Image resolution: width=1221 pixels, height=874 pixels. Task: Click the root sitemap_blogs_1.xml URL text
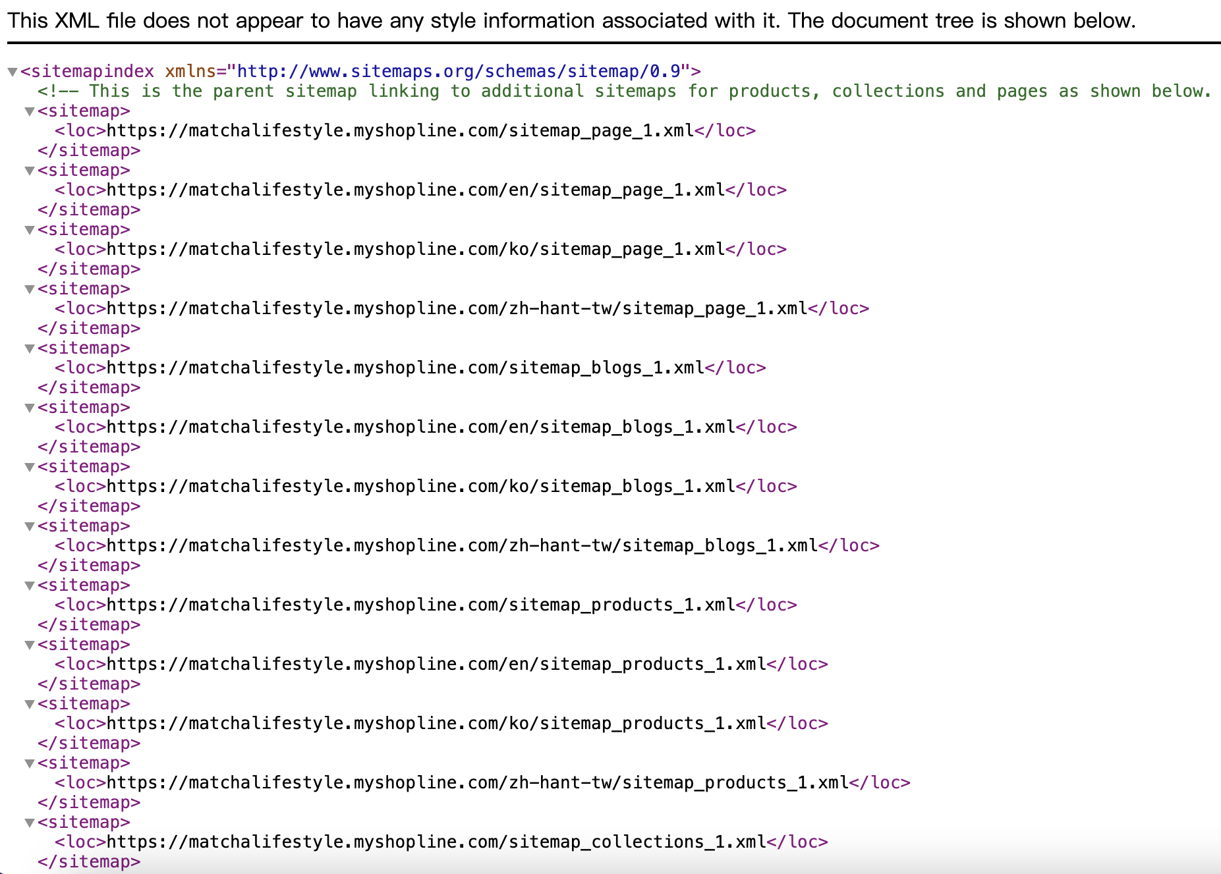[406, 368]
